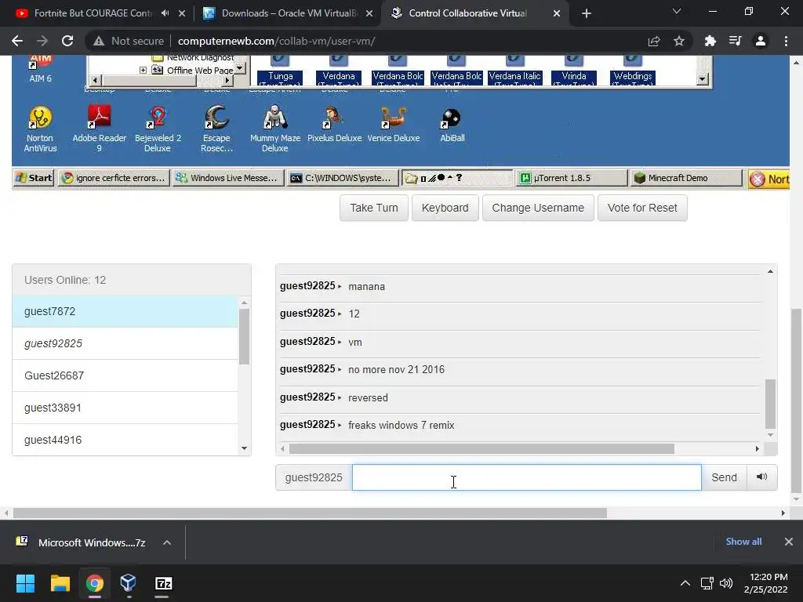Launch Mummy Maze Deluxe shortcut
The height and width of the screenshot is (602, 803).
pos(275,129)
